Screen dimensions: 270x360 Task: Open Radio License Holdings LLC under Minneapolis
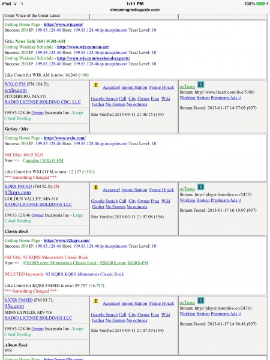point(38,318)
